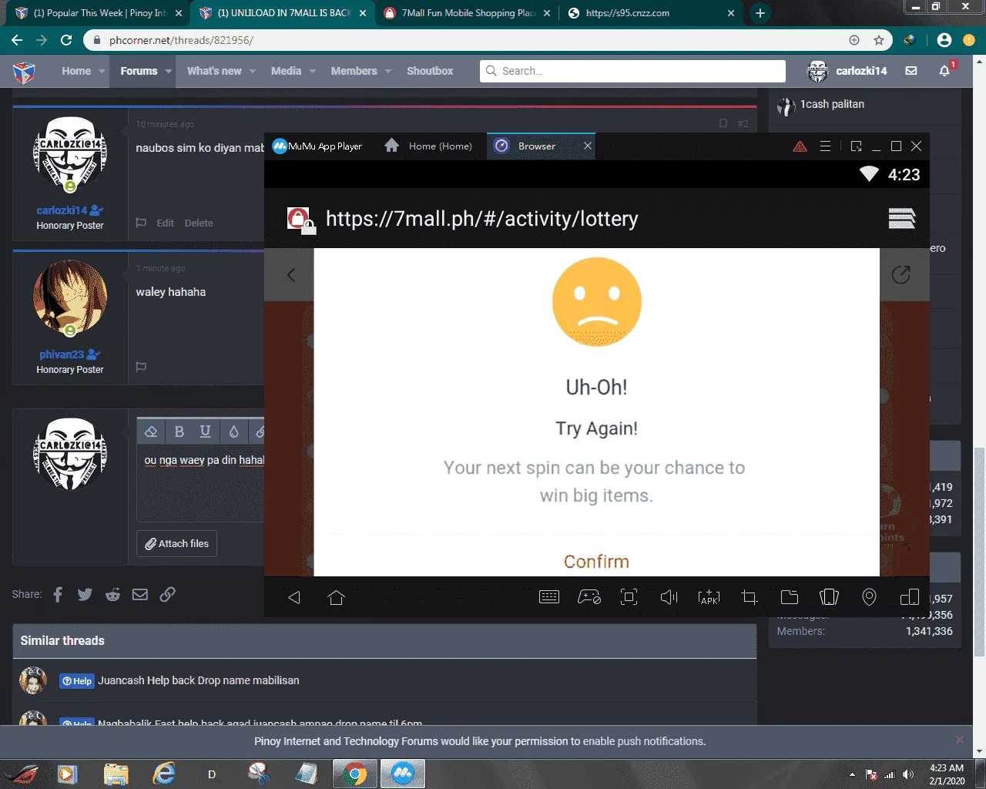
Task: Open new Chrome tab
Action: tap(760, 13)
